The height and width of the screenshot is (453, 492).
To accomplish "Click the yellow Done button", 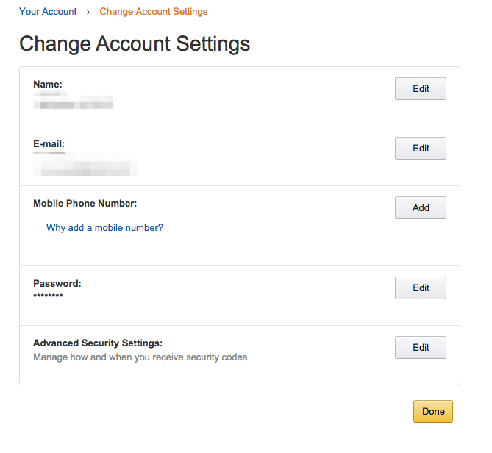I will pyautogui.click(x=433, y=412).
